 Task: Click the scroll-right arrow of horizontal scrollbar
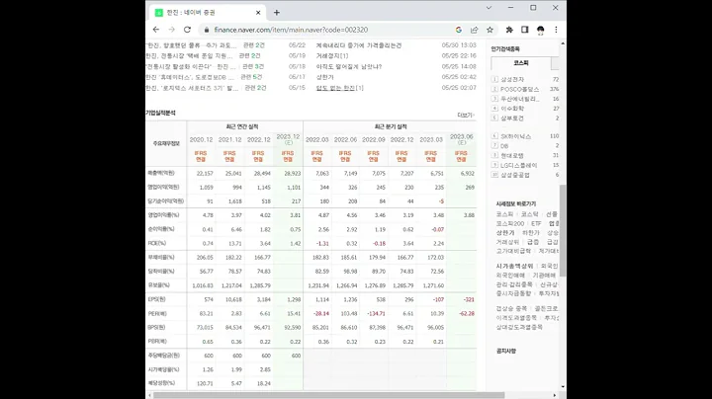555,395
